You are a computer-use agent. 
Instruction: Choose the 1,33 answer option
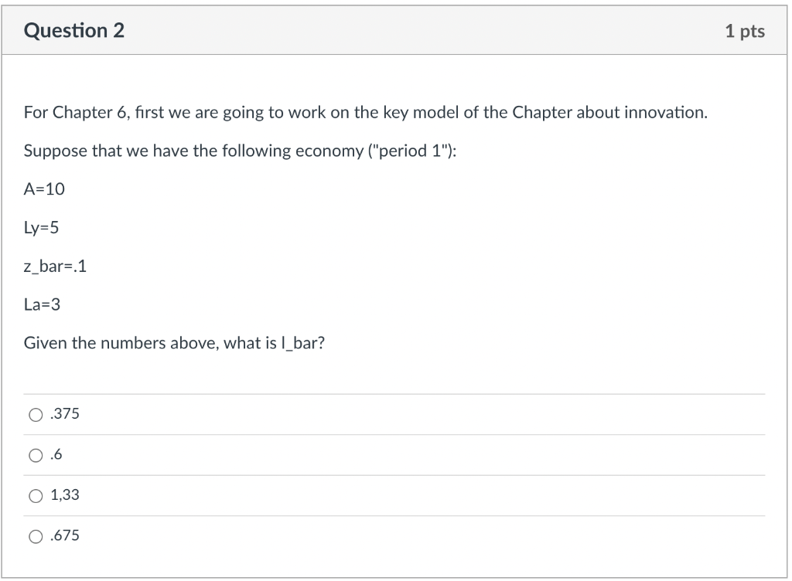point(36,495)
